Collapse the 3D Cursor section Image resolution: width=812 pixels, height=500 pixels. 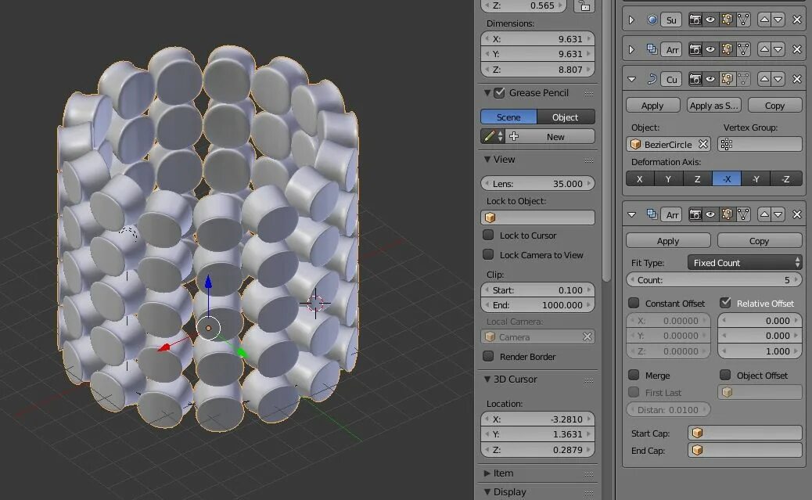click(487, 379)
